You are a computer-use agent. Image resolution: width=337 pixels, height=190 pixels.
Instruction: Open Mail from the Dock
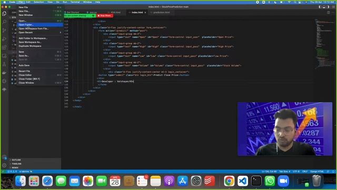[x=75, y=181]
